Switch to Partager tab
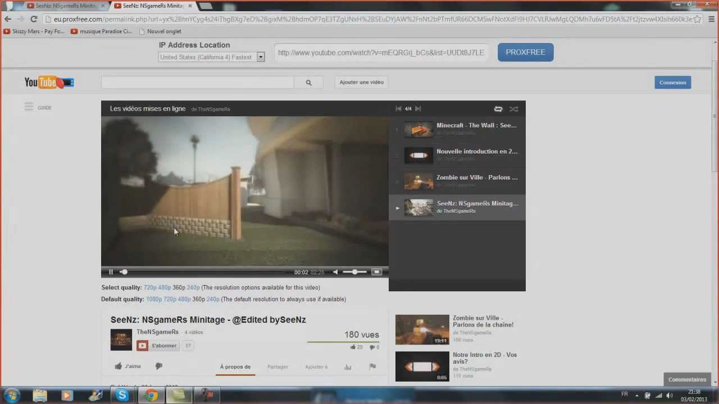This screenshot has width=719, height=404. click(277, 367)
